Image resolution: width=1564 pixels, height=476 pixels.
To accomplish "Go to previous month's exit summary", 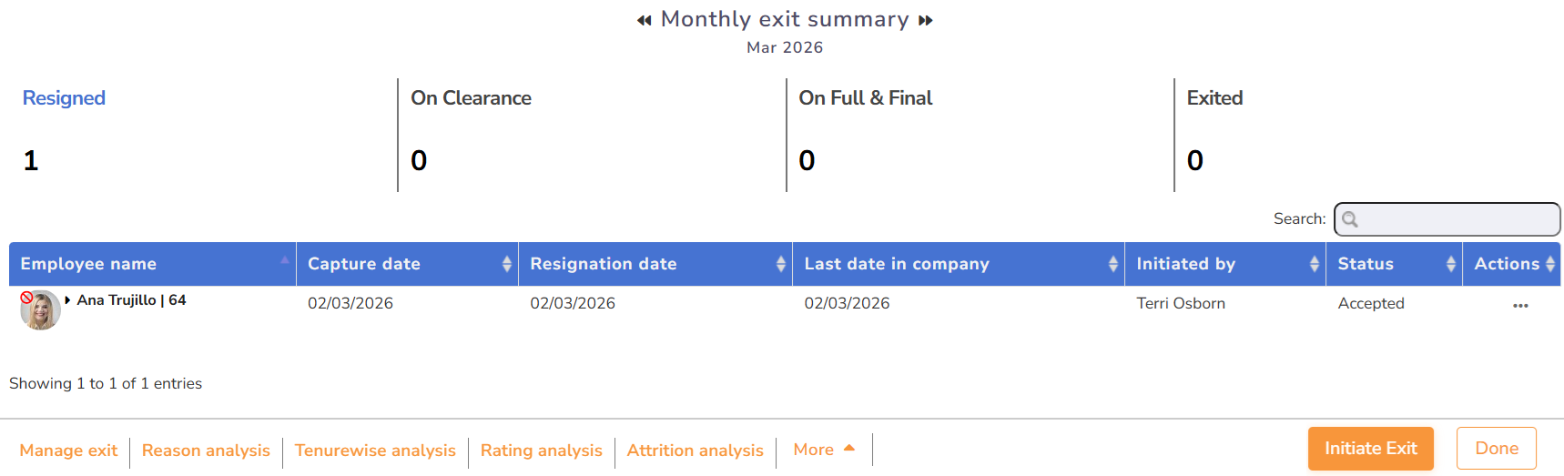I will tap(644, 20).
